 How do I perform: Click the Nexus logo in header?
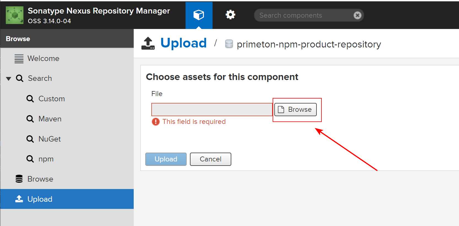coord(15,15)
